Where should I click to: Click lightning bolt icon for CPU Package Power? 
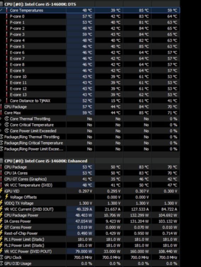(1, 215)
